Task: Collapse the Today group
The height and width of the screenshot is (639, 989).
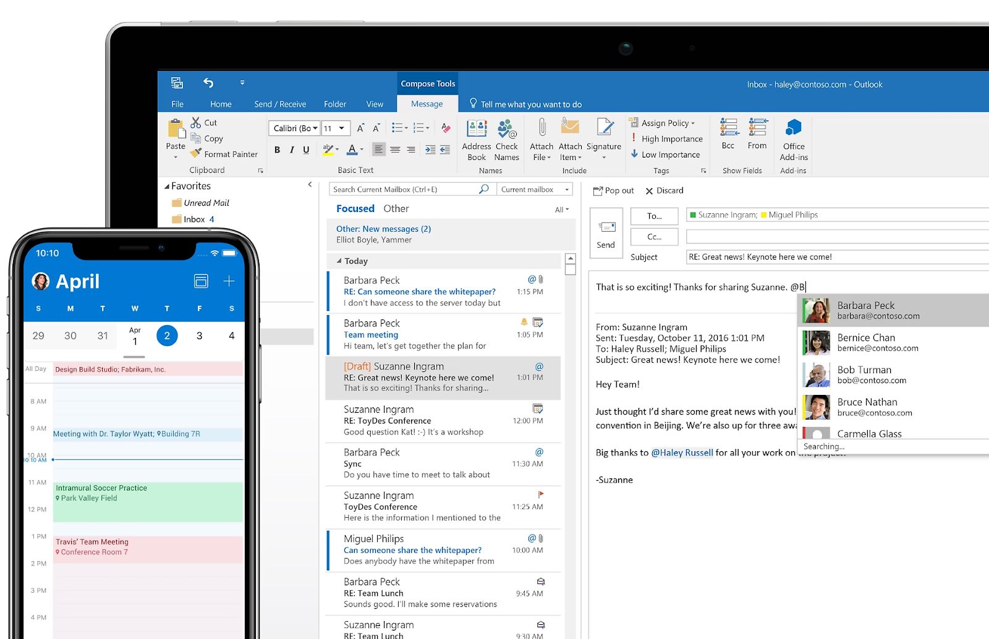Action: (339, 261)
